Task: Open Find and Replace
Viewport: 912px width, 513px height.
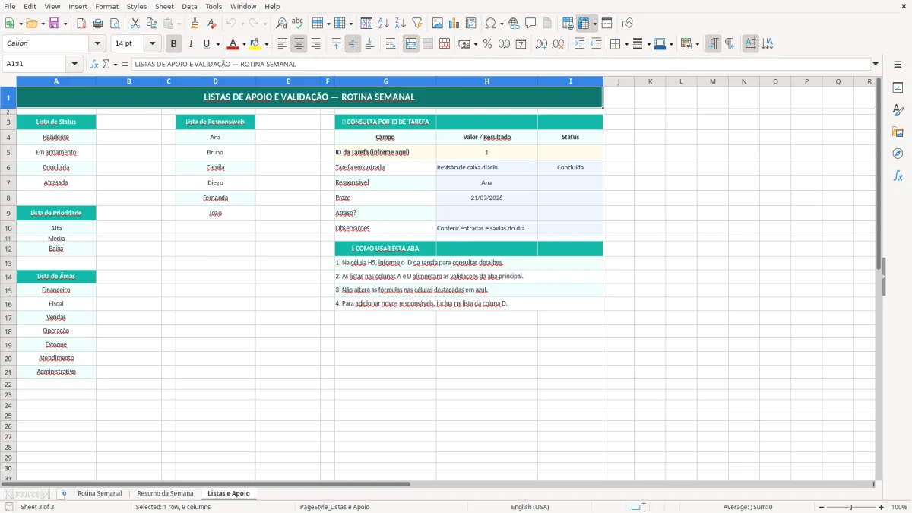Action: (x=281, y=24)
